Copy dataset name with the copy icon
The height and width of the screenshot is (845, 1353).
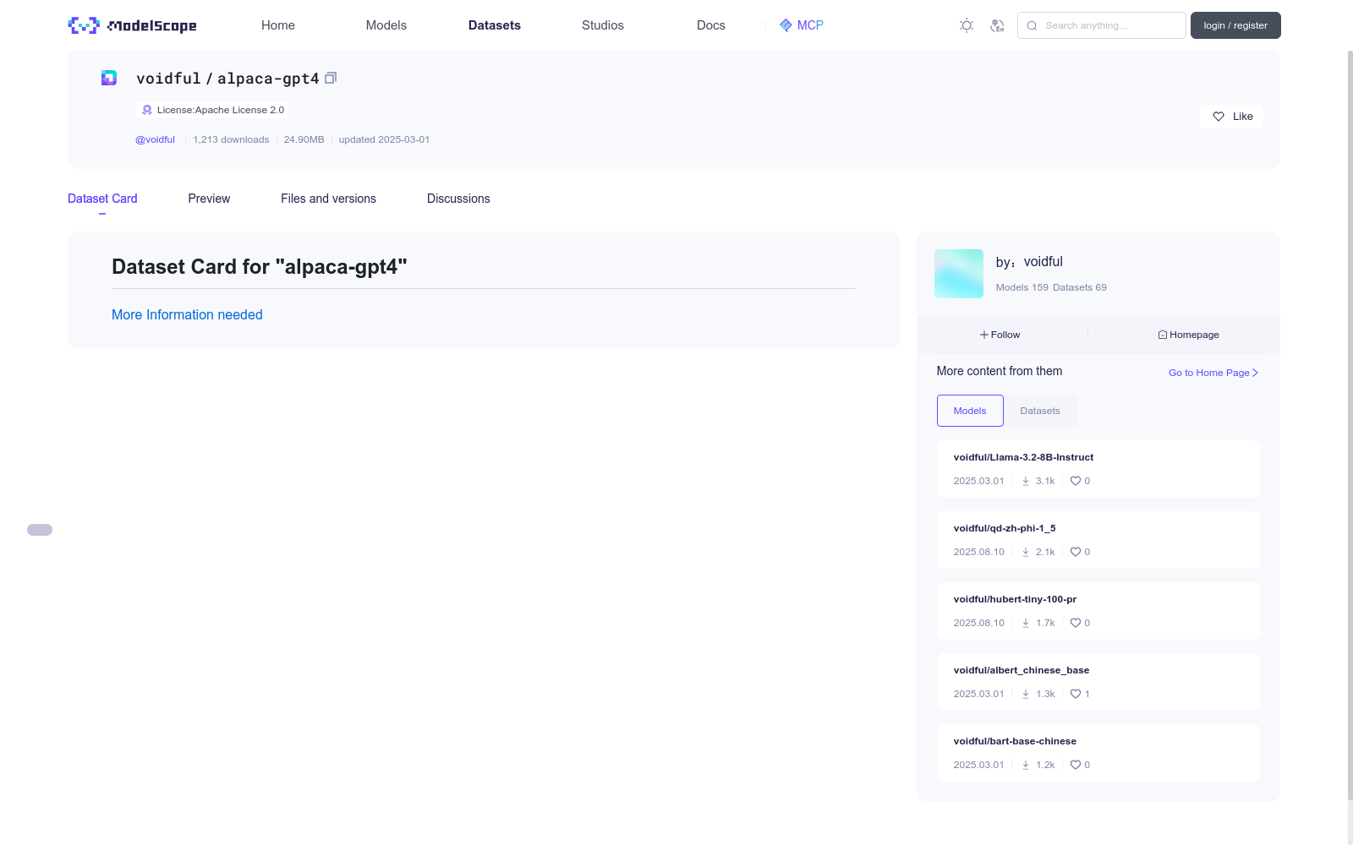[x=331, y=78]
